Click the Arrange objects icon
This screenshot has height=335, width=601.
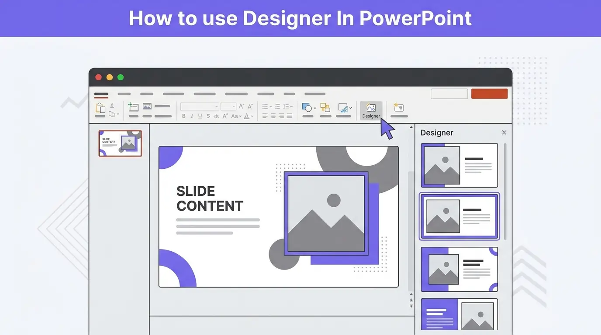(325, 106)
